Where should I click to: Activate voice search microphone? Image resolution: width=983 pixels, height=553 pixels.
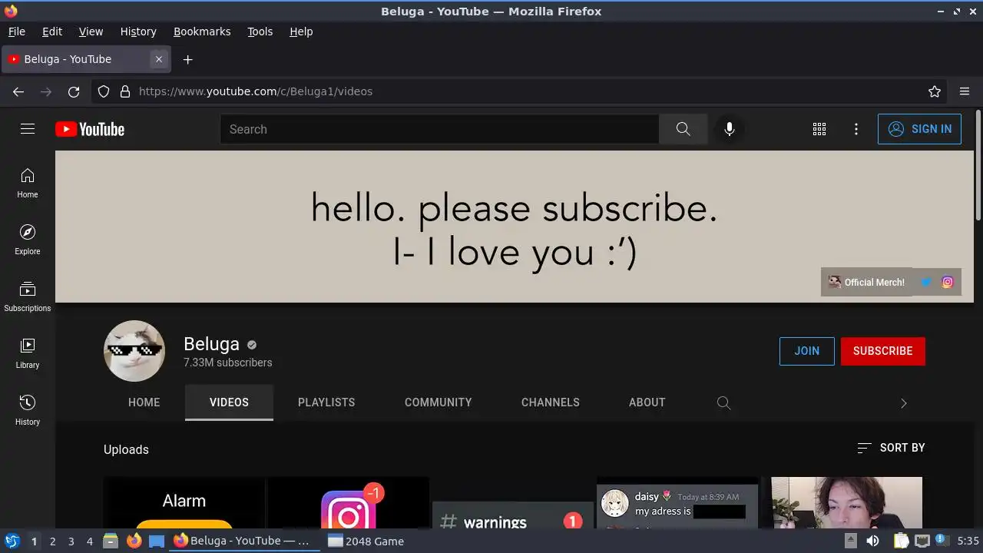point(730,129)
